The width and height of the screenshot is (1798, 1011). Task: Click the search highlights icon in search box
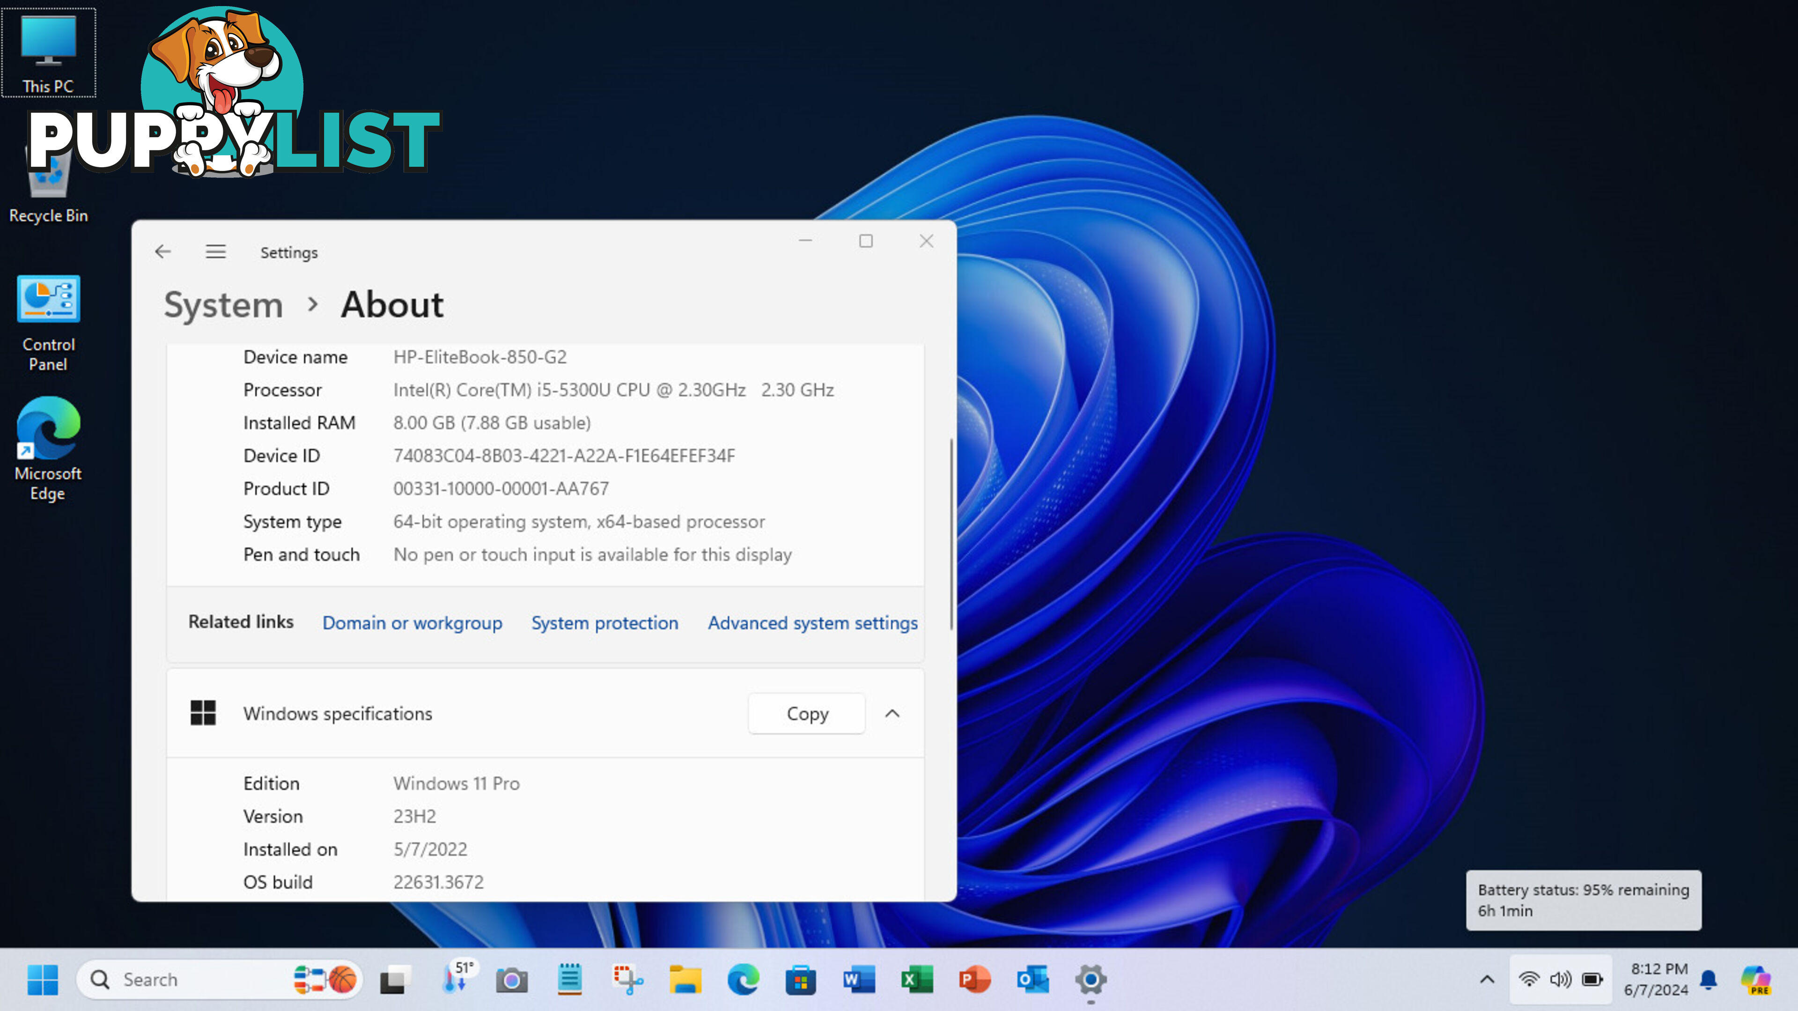click(x=324, y=979)
